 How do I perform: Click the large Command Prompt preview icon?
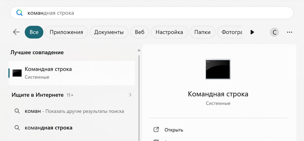(218, 69)
